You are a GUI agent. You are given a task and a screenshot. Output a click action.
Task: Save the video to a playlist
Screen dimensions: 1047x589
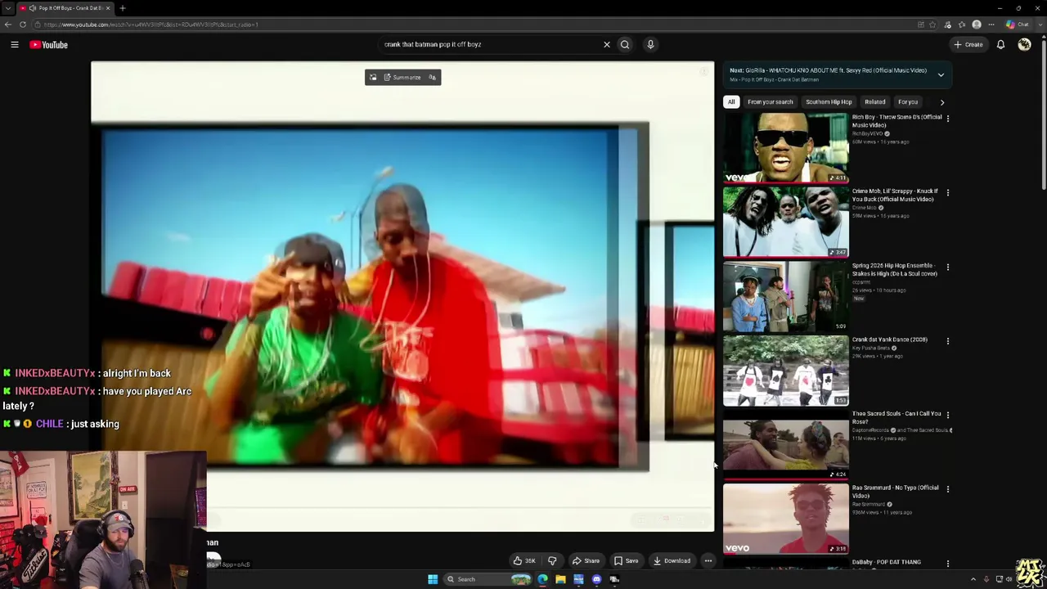(x=626, y=560)
